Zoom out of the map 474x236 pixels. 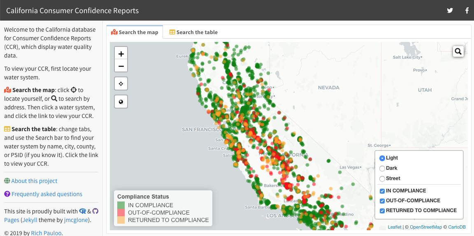click(x=121, y=66)
